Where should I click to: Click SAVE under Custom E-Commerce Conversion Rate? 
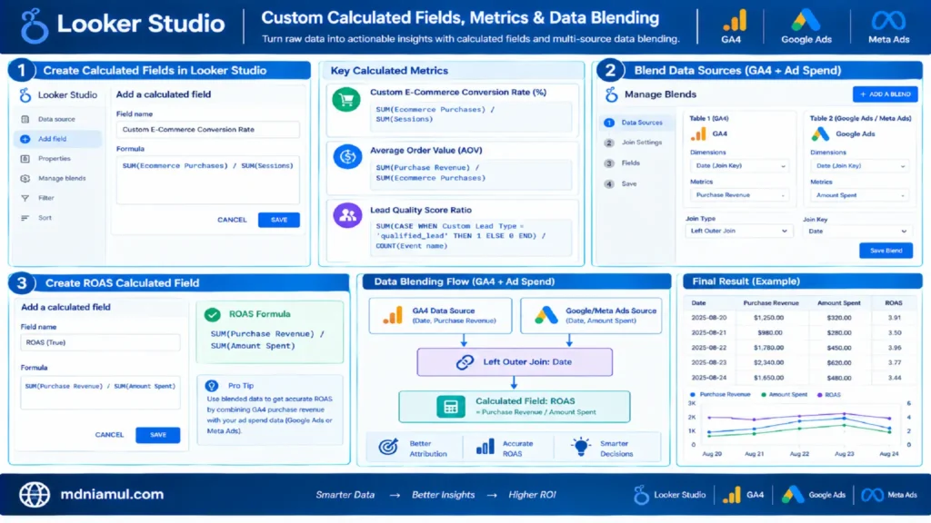(278, 220)
